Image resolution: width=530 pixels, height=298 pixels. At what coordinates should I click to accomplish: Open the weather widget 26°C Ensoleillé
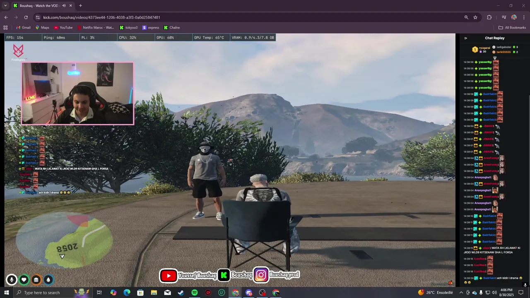(x=436, y=293)
